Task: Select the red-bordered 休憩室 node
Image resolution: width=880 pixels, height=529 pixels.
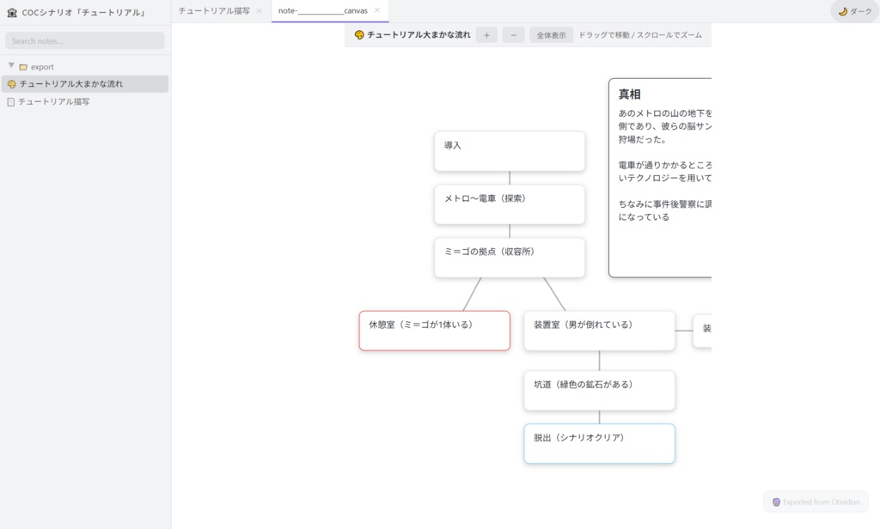Action: point(434,330)
